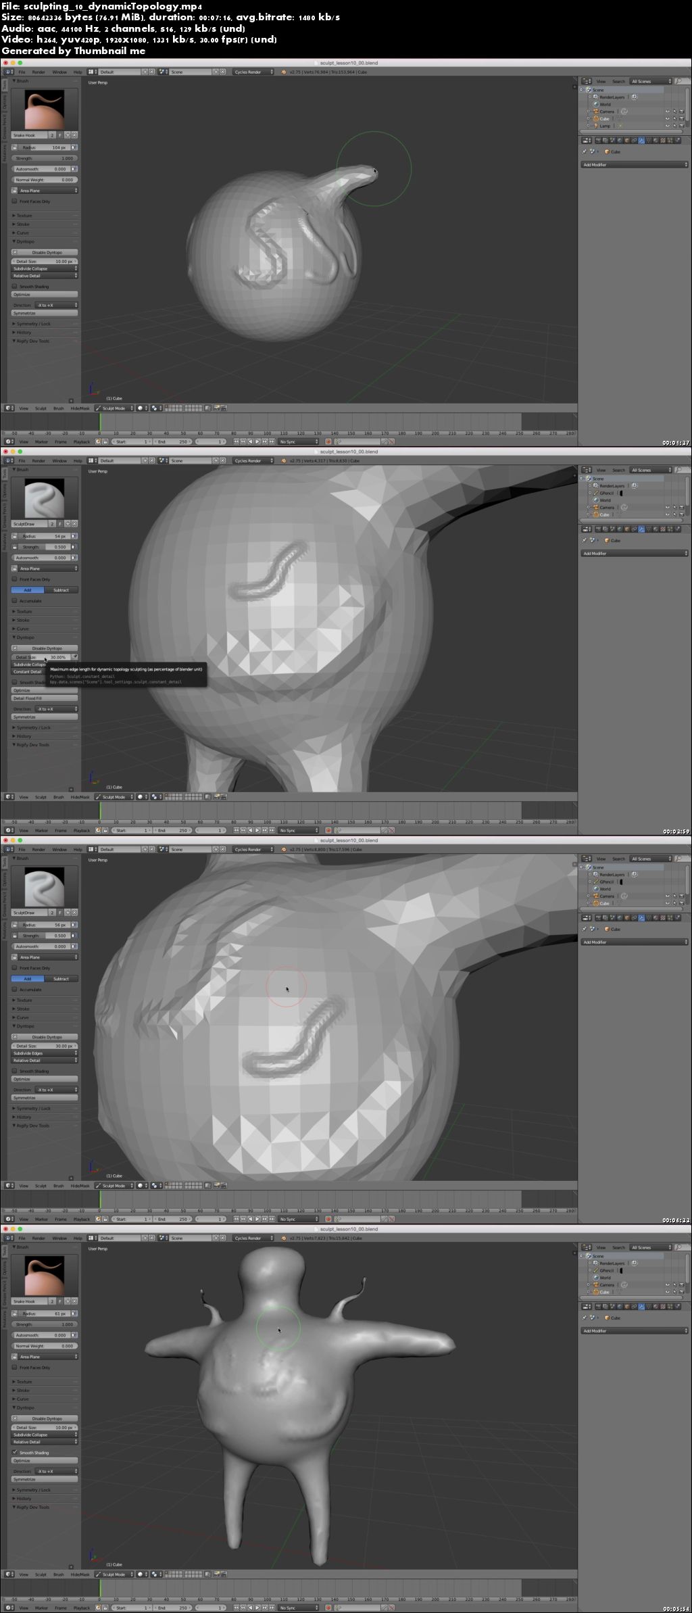This screenshot has height=1613, width=692.
Task: Open Subdivide Collapse dropdown in 00:01:27 frame
Action: (45, 268)
